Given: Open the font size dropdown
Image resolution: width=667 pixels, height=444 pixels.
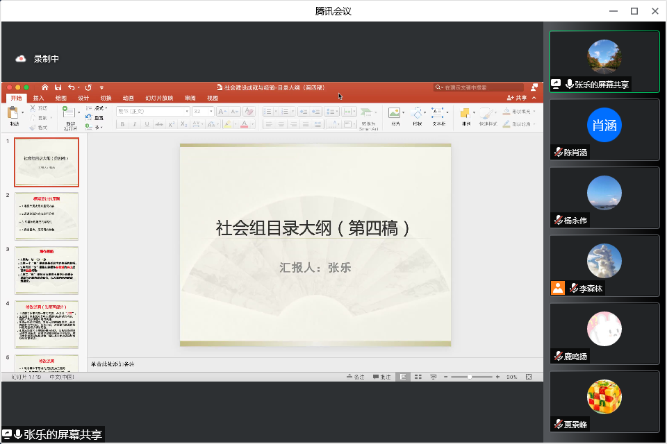Looking at the screenshot, I should 203,111.
